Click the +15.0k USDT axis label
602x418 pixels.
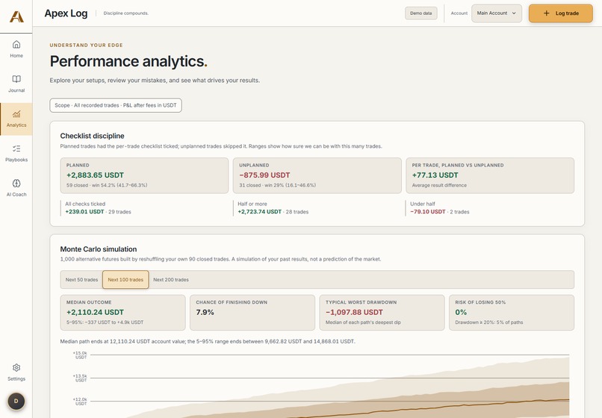[x=80, y=355]
